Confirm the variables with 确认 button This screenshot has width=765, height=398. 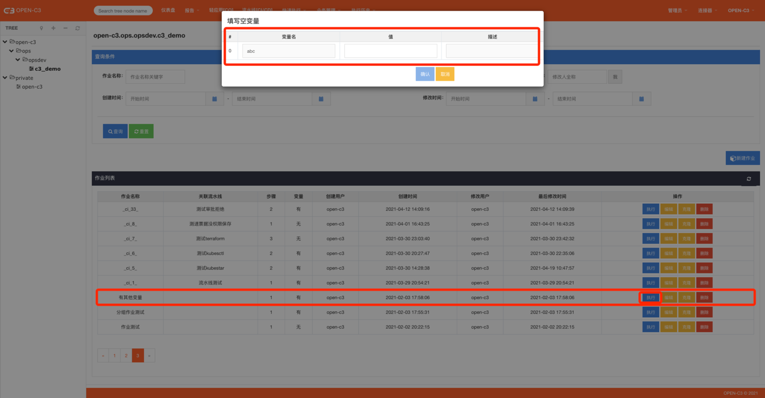pyautogui.click(x=424, y=74)
